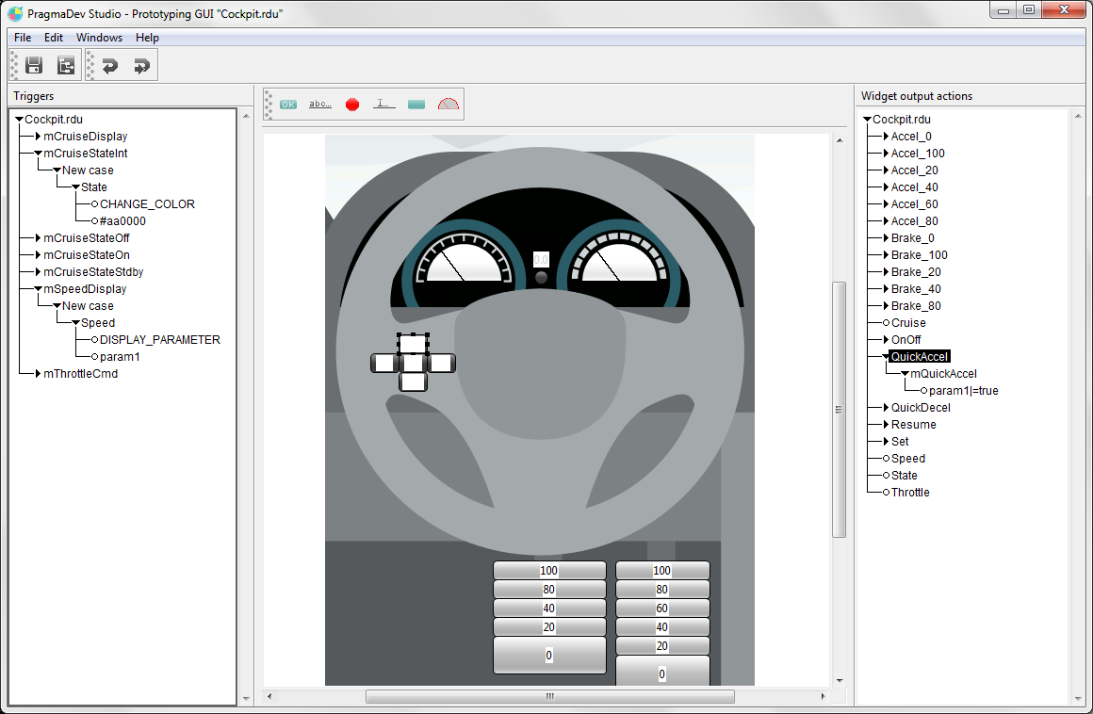Select the gauge dial widget tool
1093x714 pixels.
pos(449,105)
